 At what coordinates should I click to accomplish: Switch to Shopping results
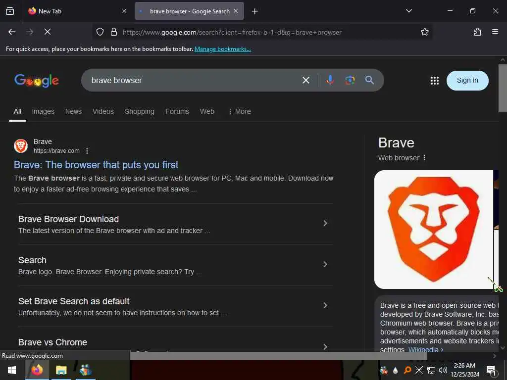coord(139,111)
